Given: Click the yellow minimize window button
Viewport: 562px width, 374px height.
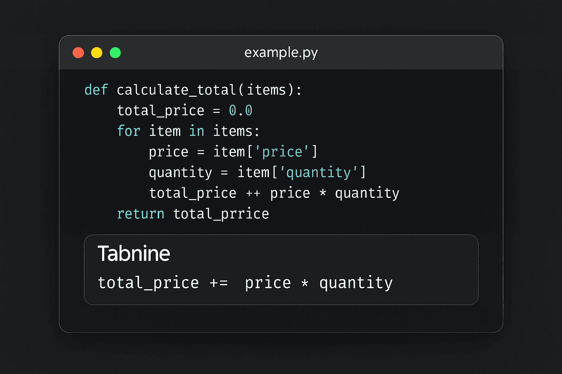Looking at the screenshot, I should pos(97,53).
